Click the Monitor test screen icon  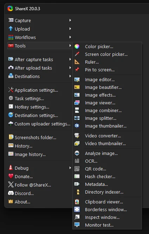(77, 225)
